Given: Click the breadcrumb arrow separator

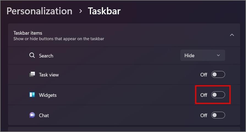Looking at the screenshot, I should coord(81,11).
